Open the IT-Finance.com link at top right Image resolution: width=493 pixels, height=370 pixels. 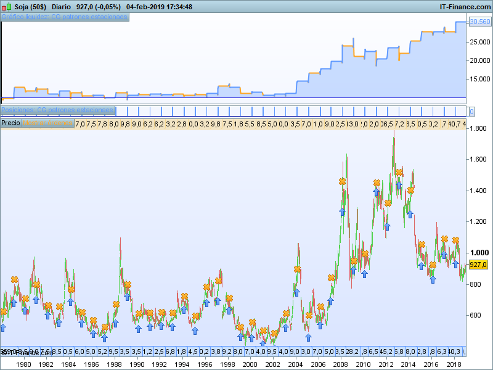(x=465, y=7)
